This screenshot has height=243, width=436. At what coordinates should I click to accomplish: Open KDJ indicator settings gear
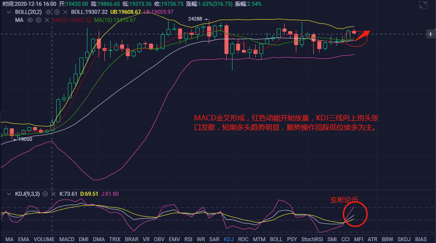[x=45, y=194]
